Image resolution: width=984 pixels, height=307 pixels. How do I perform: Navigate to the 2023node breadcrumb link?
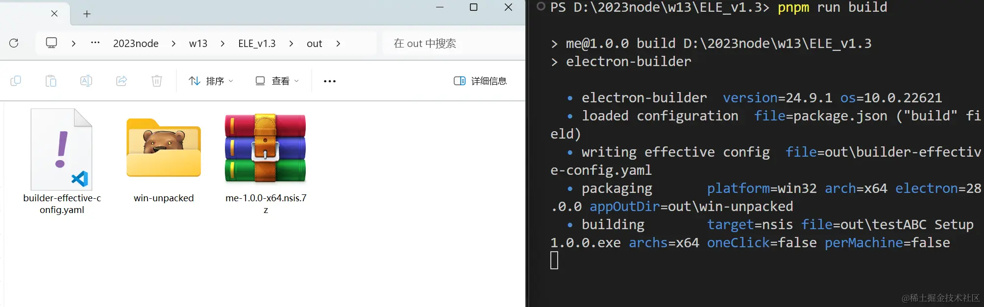click(136, 43)
